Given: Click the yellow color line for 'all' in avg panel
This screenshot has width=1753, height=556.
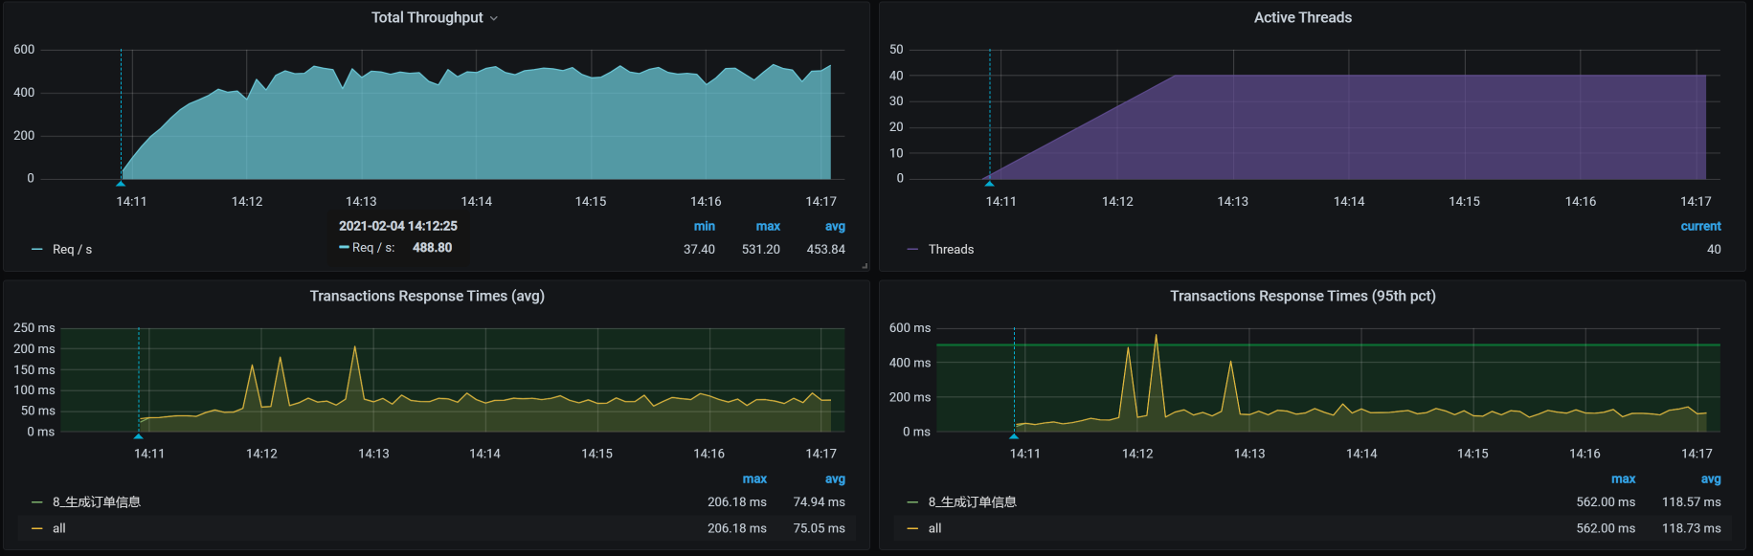Looking at the screenshot, I should click(37, 528).
